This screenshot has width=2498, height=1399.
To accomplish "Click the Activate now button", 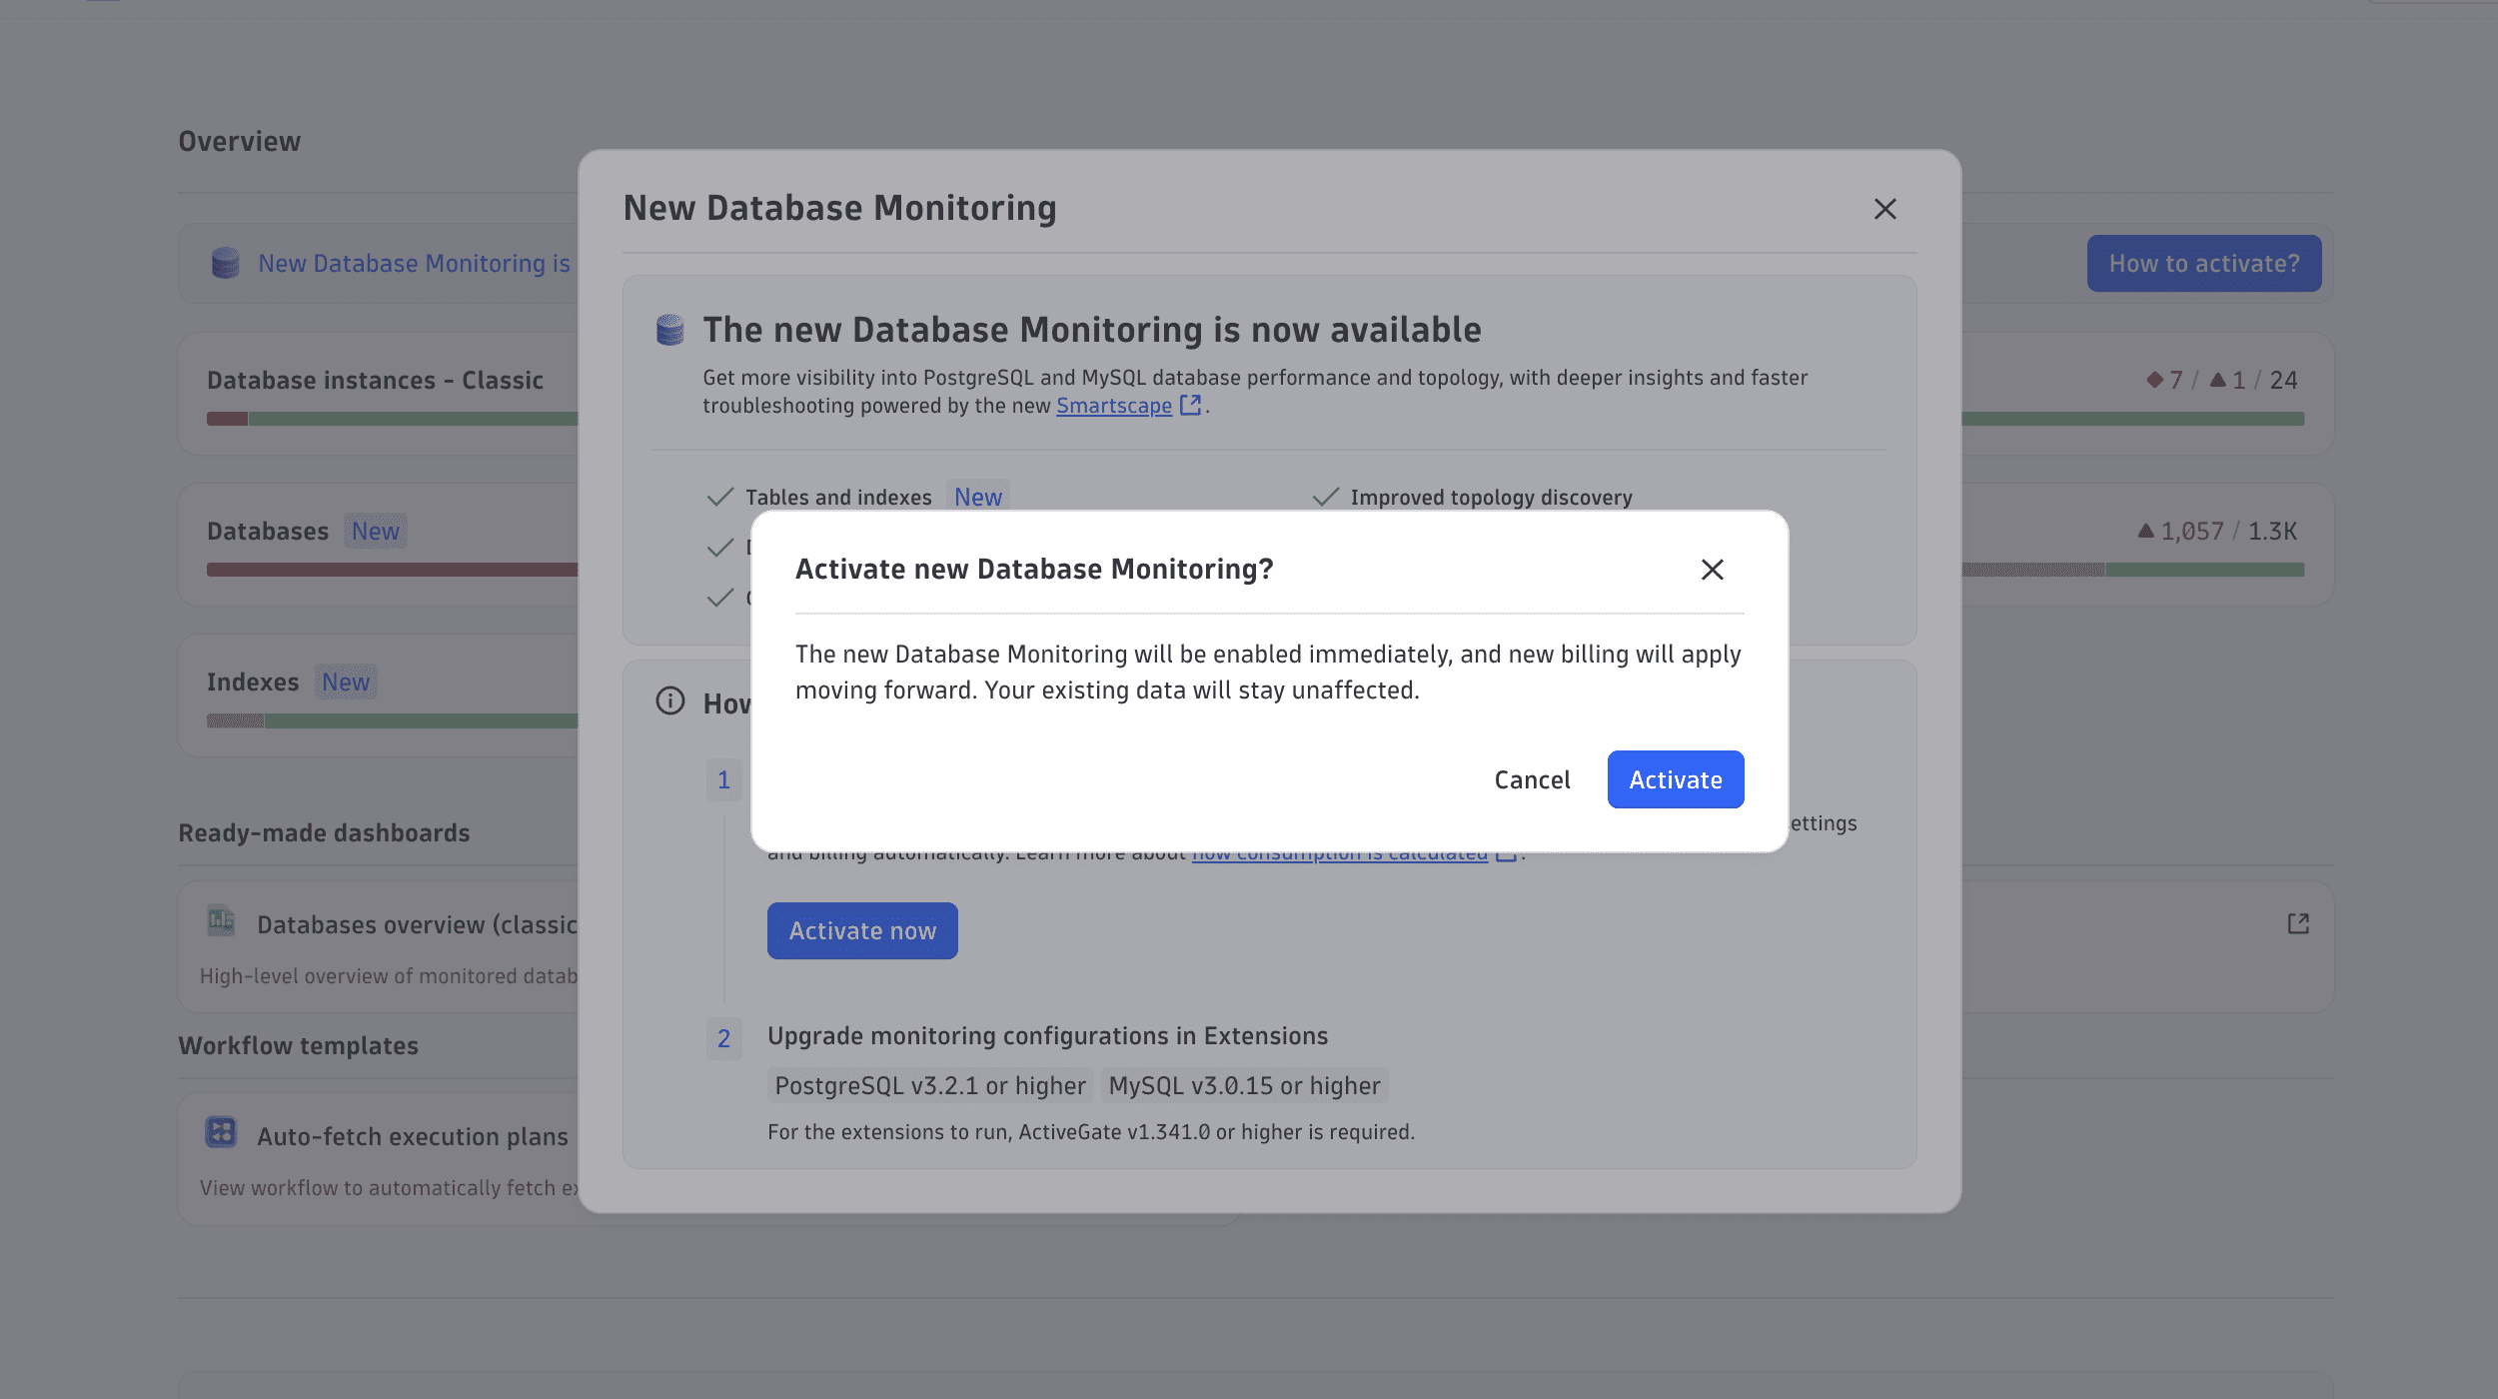I will [x=862, y=930].
